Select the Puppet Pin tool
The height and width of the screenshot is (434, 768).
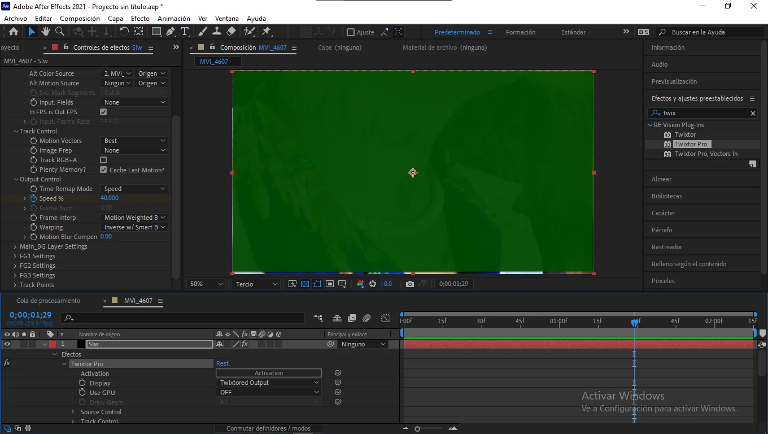click(267, 32)
